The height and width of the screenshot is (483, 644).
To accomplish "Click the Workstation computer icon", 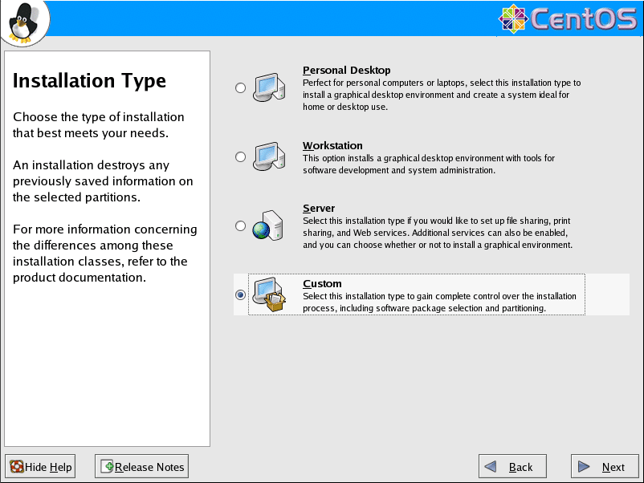I will point(269,156).
